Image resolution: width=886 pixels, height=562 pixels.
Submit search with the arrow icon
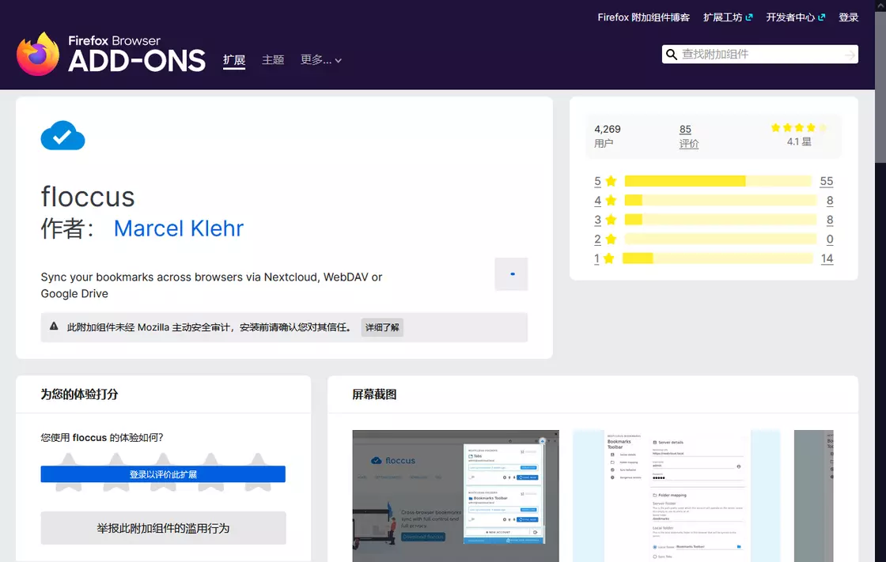tap(850, 55)
